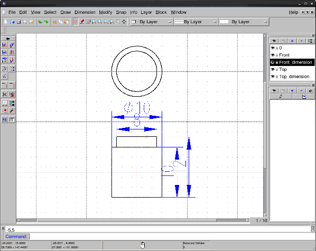The image size is (316, 251).
Task: Select the Stretch tool
Action: [12, 94]
